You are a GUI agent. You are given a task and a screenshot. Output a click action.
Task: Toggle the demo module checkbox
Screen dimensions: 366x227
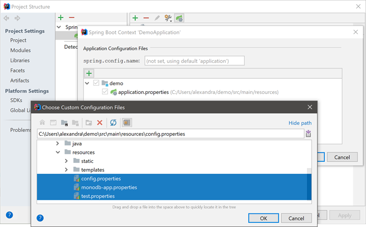click(x=96, y=83)
